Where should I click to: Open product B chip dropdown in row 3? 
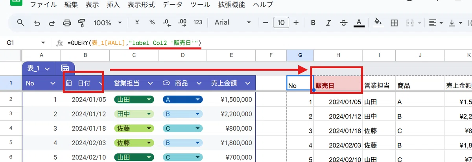coord(197,114)
